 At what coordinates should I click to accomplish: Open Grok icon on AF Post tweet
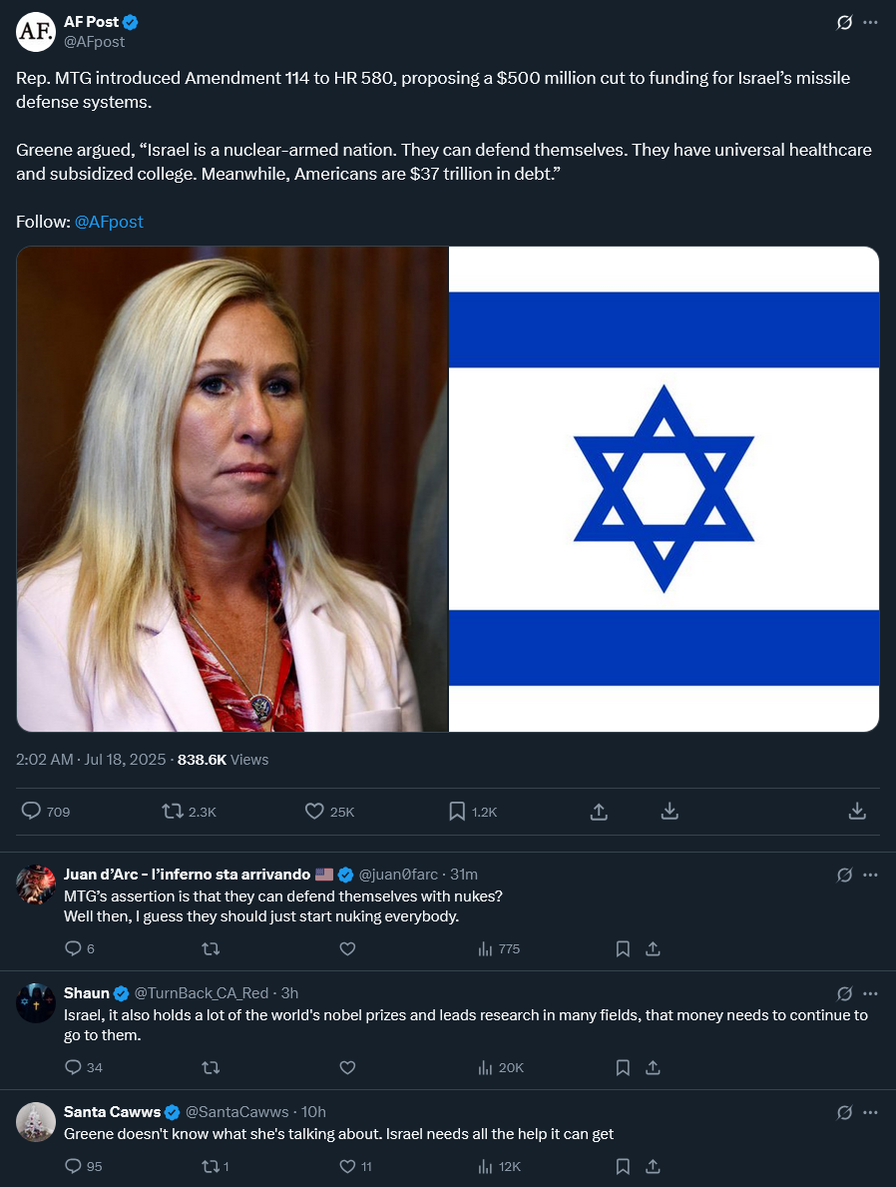click(844, 23)
